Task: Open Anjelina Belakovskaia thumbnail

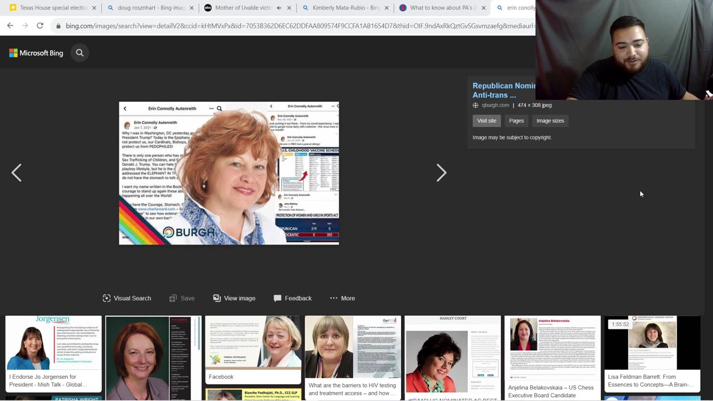Action: click(552, 358)
